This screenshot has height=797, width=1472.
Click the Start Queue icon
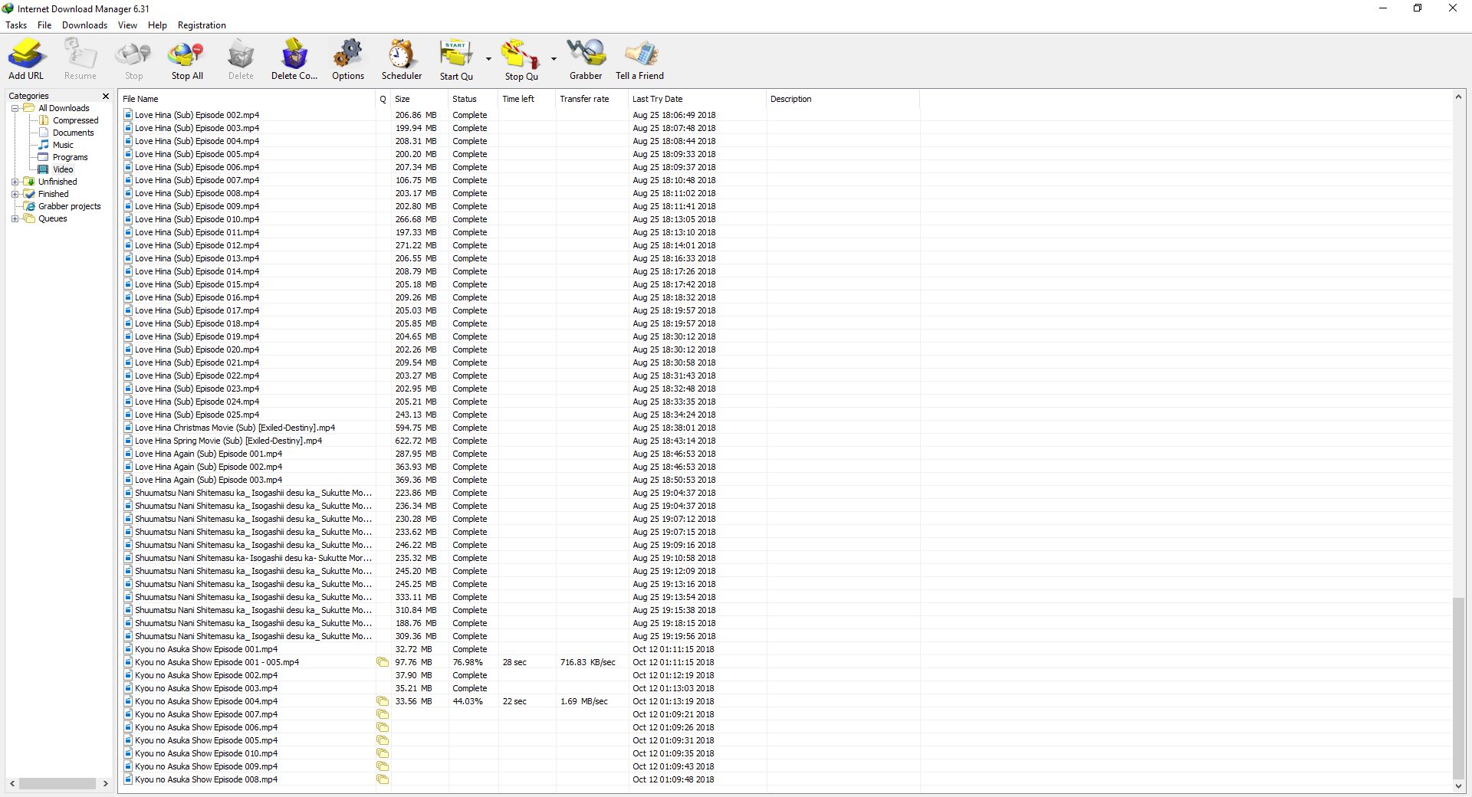[x=455, y=55]
